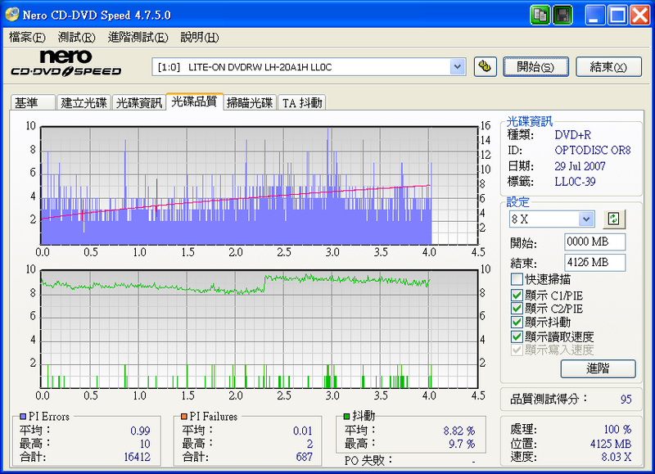Click the label value LL0C-39

[576, 182]
